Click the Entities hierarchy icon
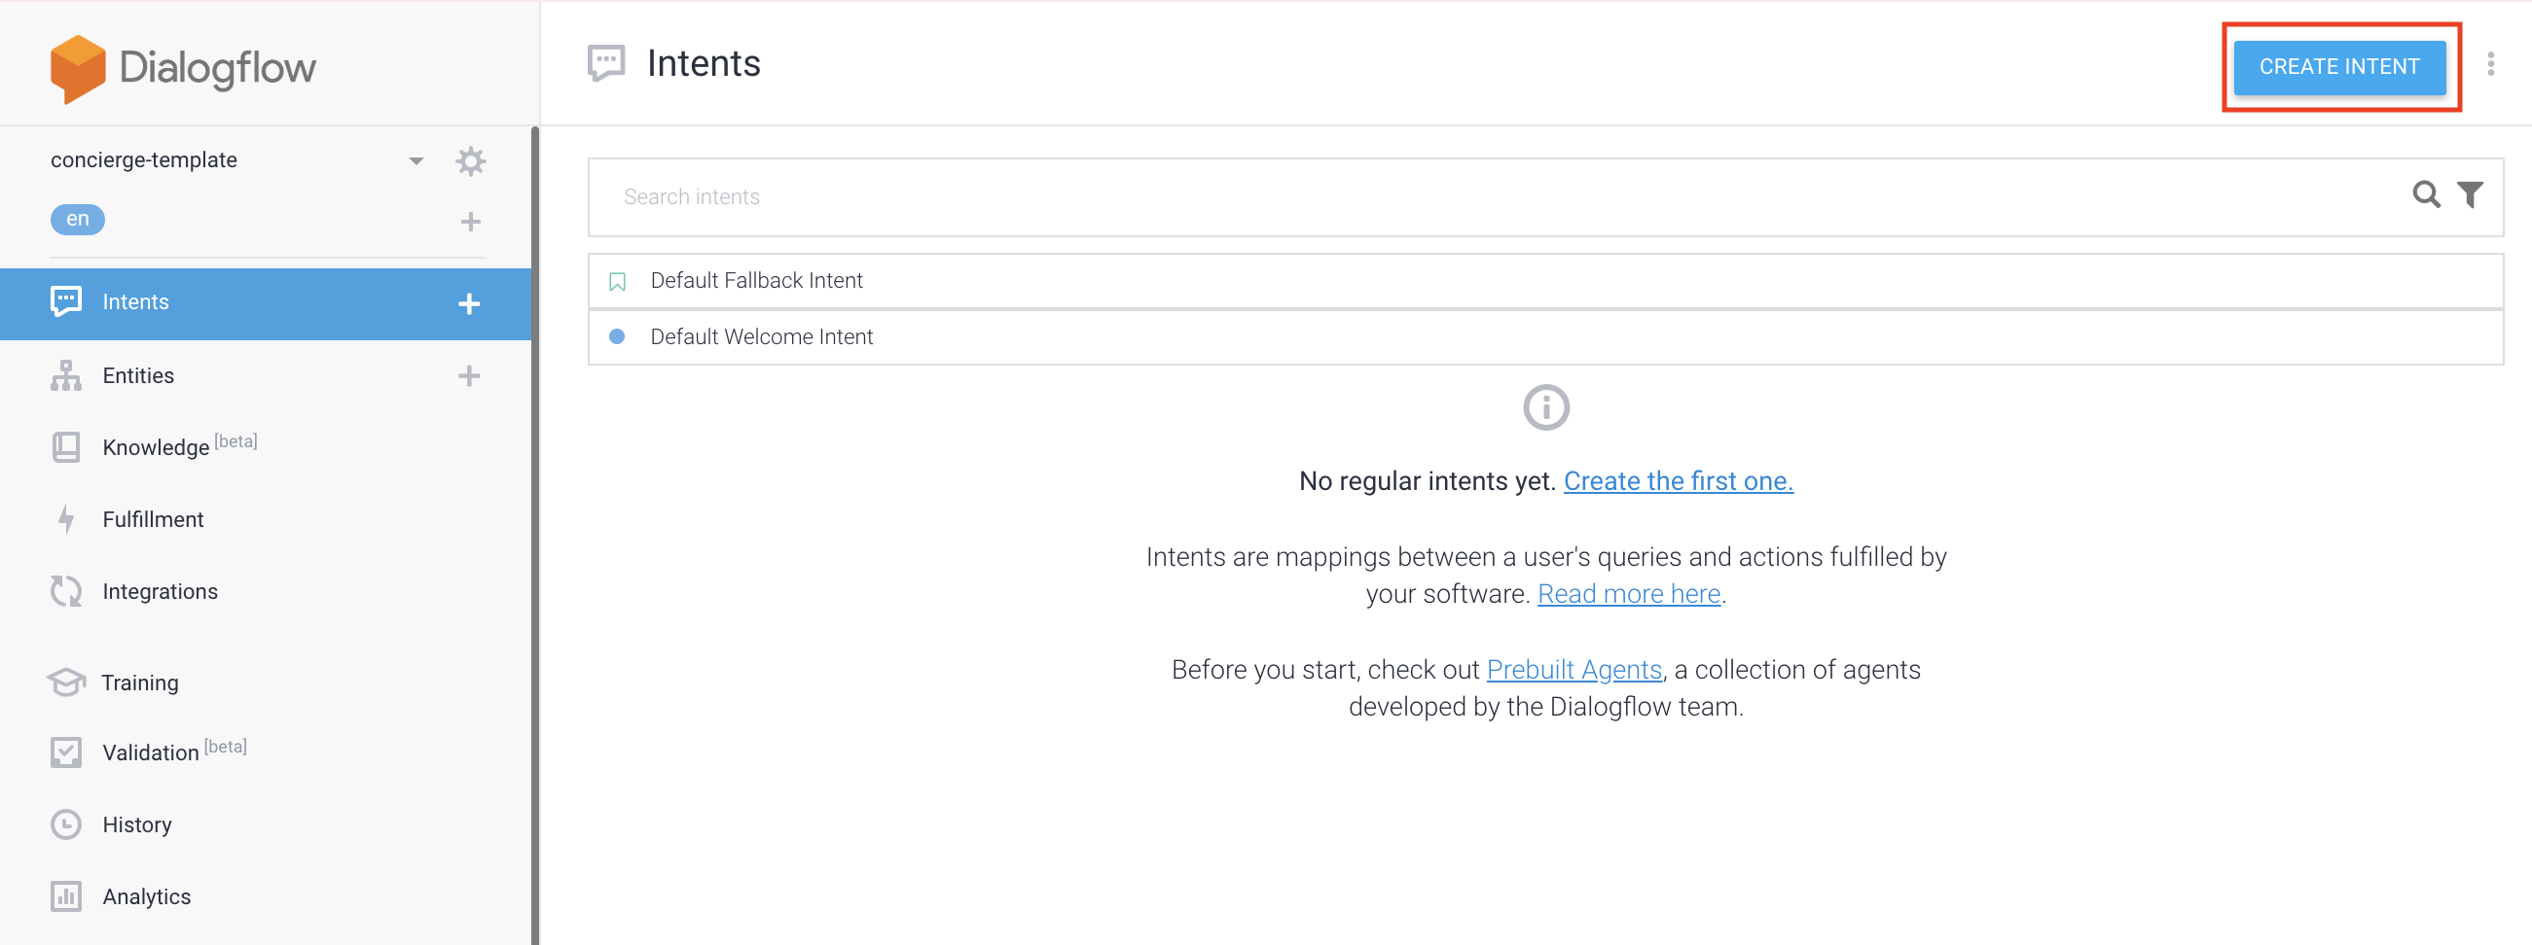The width and height of the screenshot is (2532, 945). click(66, 375)
